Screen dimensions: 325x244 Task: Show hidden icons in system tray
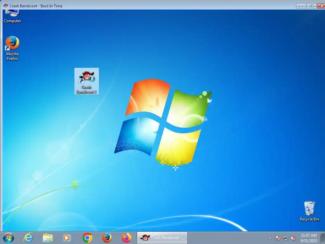pyautogui.click(x=270, y=238)
